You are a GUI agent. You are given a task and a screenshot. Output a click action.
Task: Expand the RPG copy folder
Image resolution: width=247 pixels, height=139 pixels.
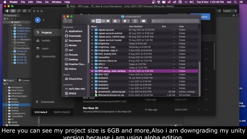92,68
